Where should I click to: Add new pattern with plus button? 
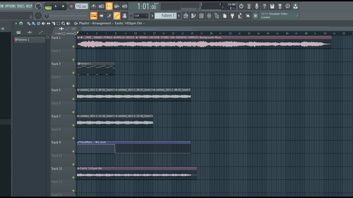[x=179, y=16]
